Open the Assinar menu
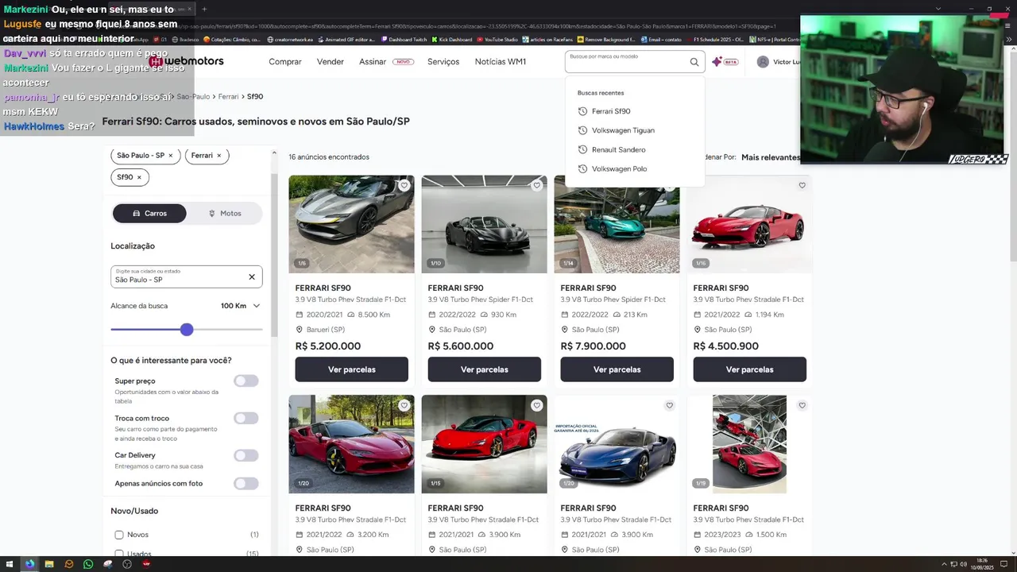Viewport: 1017px width, 572px height. tap(385, 62)
